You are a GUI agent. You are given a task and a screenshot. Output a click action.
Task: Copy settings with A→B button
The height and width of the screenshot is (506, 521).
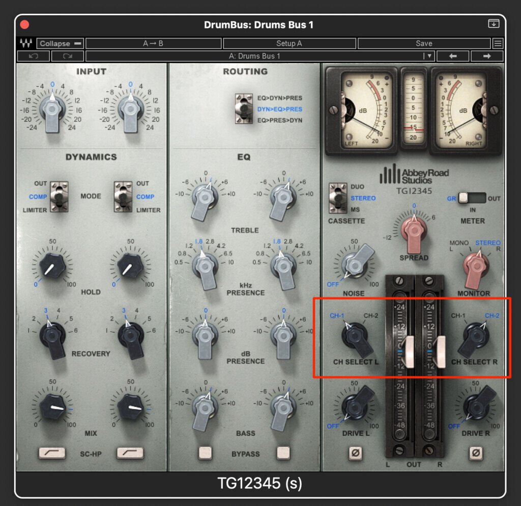tap(154, 43)
